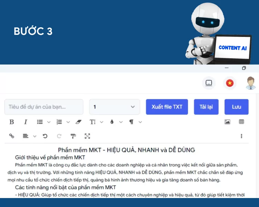Click the paragraph starting Phần mềm MKT là công cụ
This screenshot has height=207, width=259.
pos(125,172)
